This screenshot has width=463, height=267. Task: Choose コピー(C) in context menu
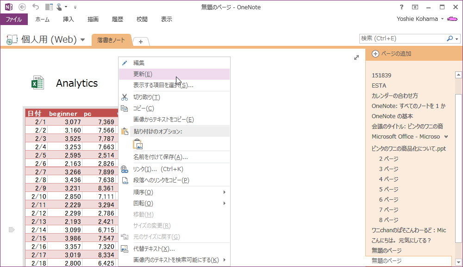pos(174,108)
